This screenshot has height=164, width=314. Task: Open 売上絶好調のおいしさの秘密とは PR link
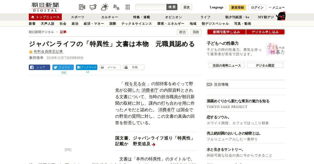tap(234, 133)
